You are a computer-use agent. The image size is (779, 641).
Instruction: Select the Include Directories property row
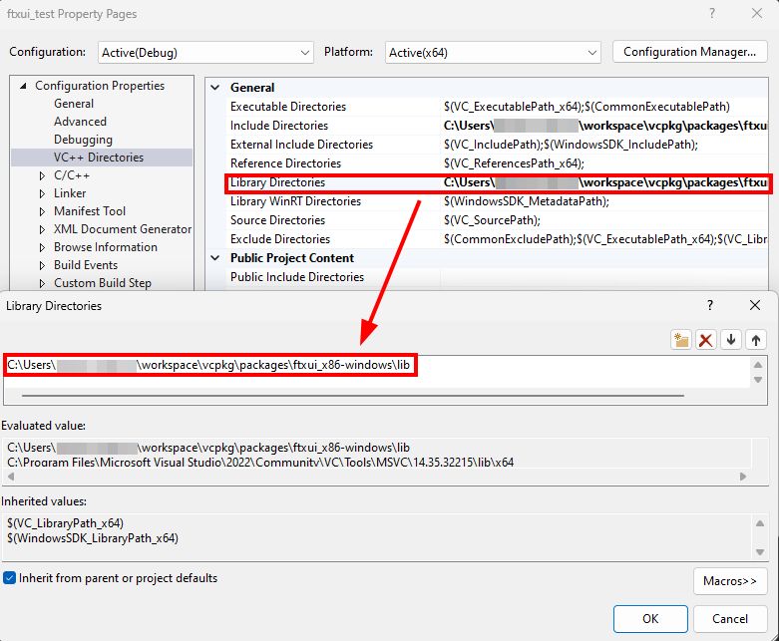[499, 126]
